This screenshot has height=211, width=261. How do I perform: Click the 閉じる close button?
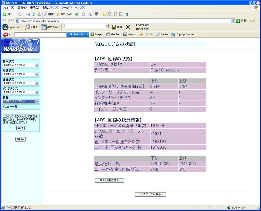(20, 139)
